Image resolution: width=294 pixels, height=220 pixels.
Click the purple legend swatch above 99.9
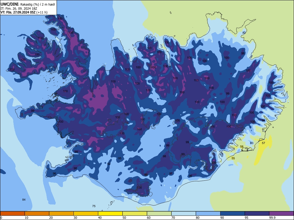coord(282,214)
